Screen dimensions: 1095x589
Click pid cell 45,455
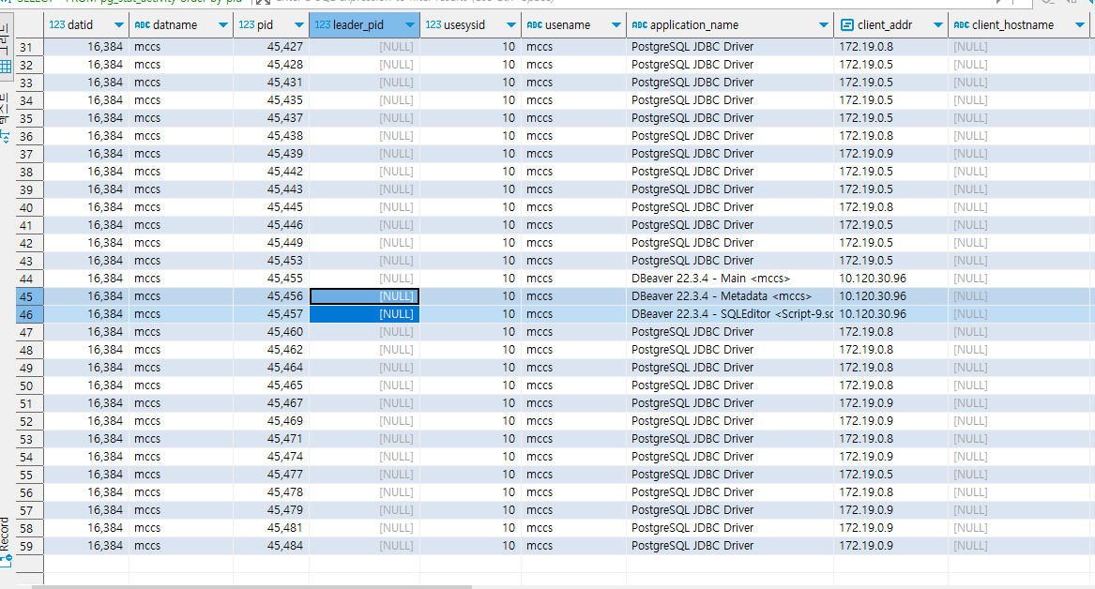pyautogui.click(x=271, y=279)
